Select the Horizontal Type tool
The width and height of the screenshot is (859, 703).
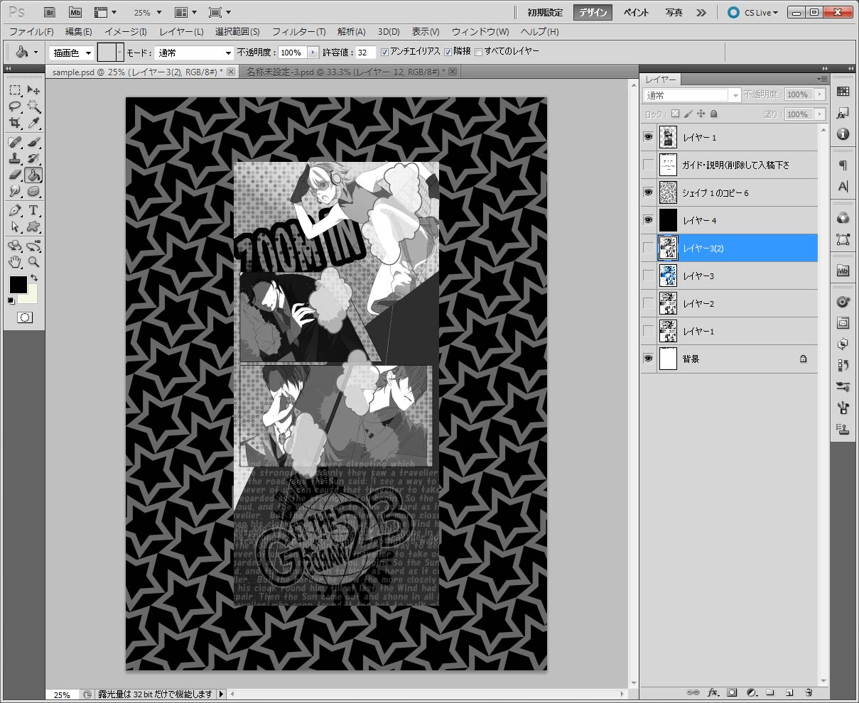33,211
